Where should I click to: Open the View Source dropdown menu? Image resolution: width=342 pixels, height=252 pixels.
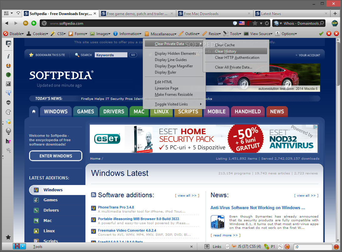coord(258,33)
